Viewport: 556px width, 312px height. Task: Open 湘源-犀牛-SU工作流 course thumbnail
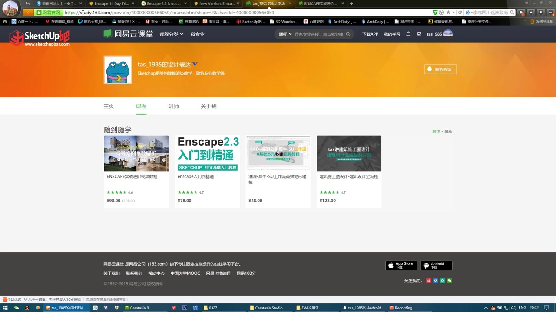point(278,153)
